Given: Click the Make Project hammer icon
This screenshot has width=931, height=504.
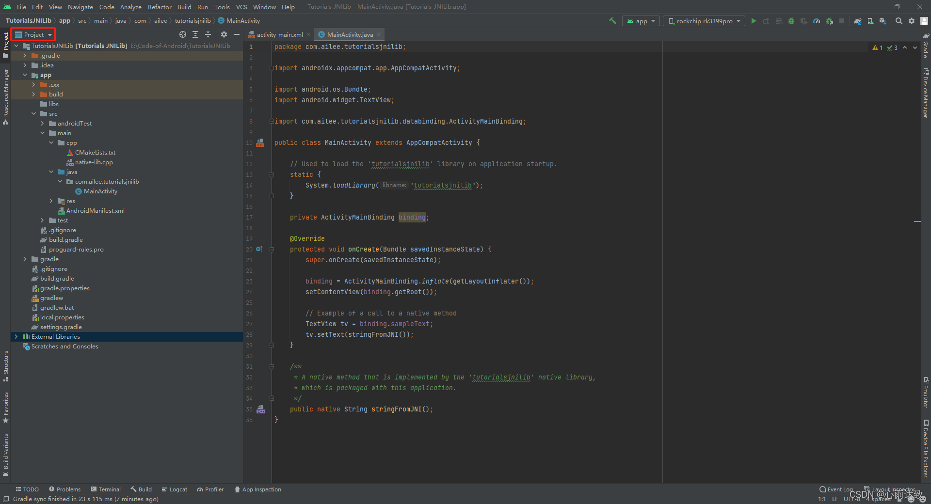Looking at the screenshot, I should [x=612, y=21].
